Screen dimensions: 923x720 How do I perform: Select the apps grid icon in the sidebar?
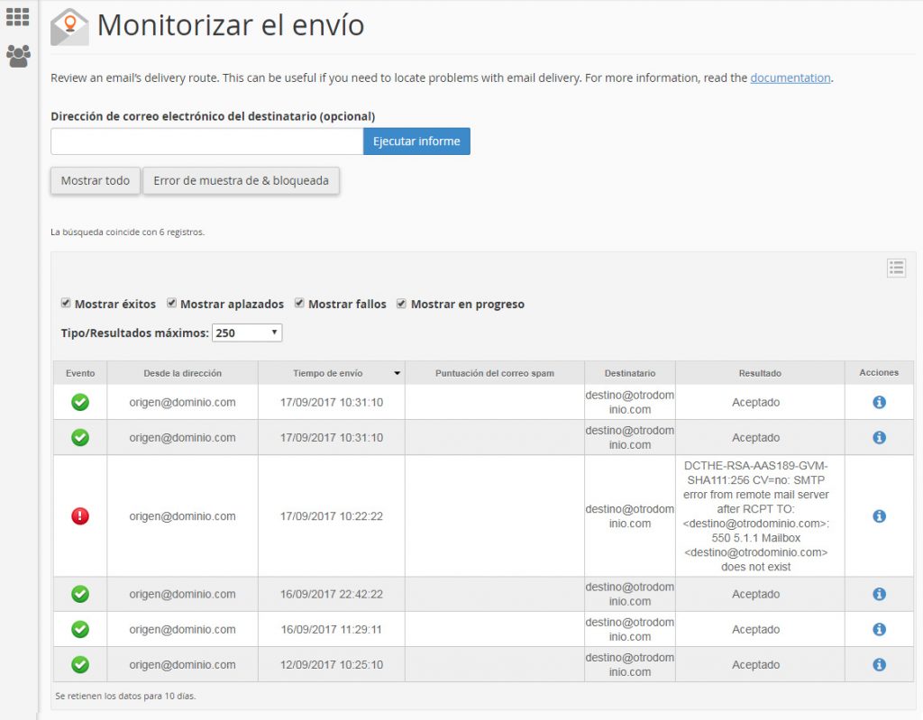17,16
